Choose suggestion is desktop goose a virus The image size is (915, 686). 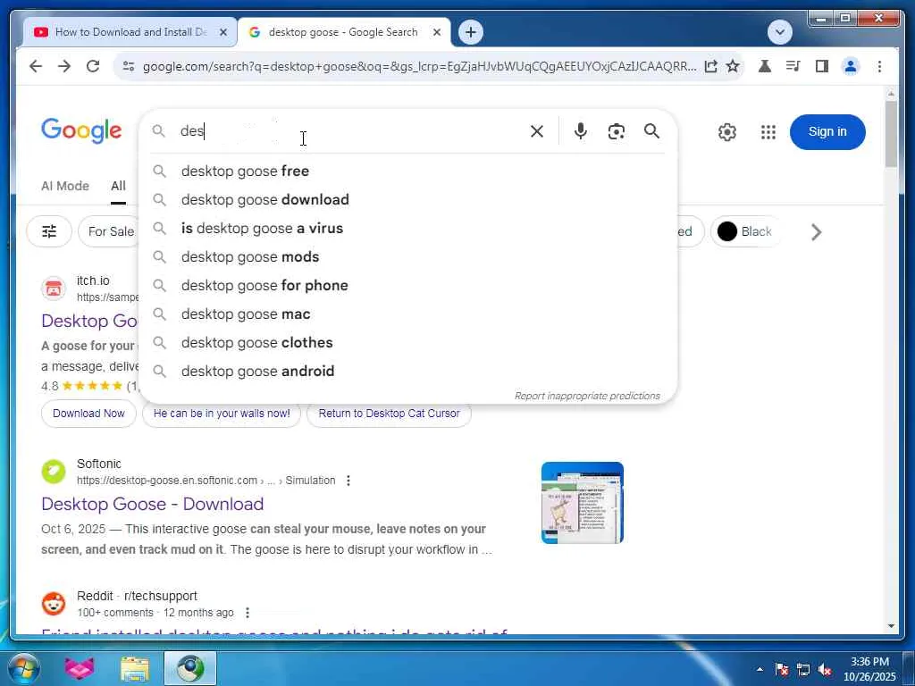(x=407, y=228)
